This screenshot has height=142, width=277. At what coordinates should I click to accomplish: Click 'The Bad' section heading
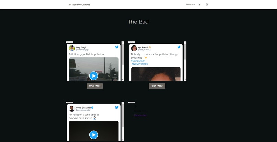[138, 22]
